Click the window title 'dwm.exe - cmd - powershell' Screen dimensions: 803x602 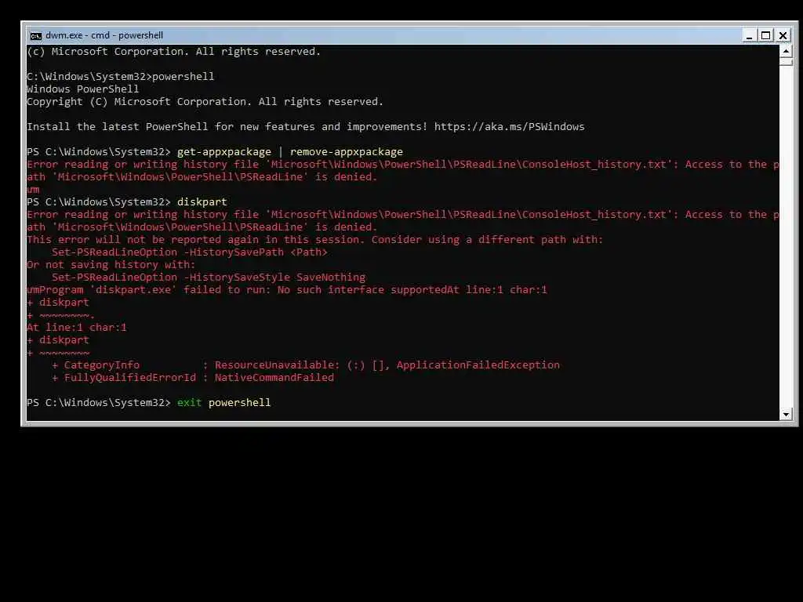tap(104, 35)
